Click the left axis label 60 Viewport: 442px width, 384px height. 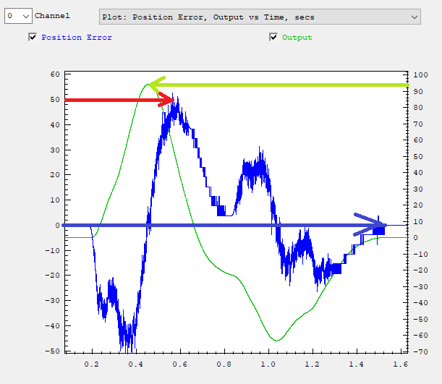54,74
